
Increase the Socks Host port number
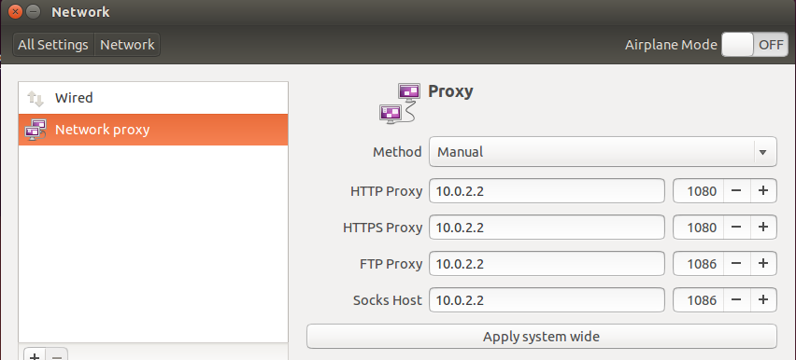point(763,300)
